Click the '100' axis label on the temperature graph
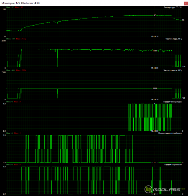The height and width of the screenshot is (196, 188). pos(4,9)
